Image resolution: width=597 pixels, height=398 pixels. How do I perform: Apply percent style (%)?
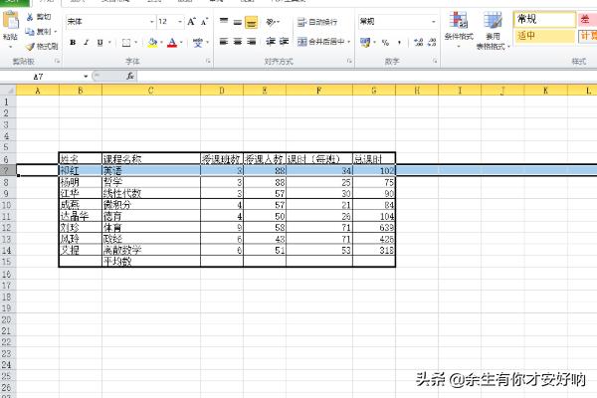pos(385,42)
